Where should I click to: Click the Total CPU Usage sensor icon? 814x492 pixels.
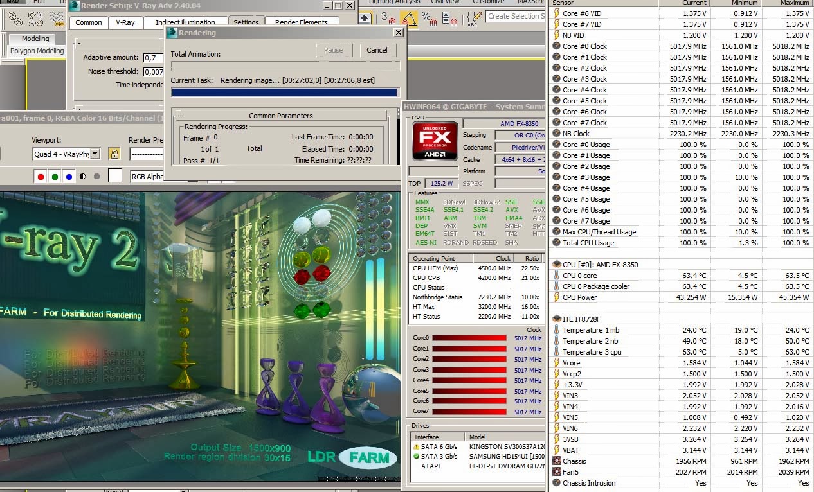click(x=557, y=243)
